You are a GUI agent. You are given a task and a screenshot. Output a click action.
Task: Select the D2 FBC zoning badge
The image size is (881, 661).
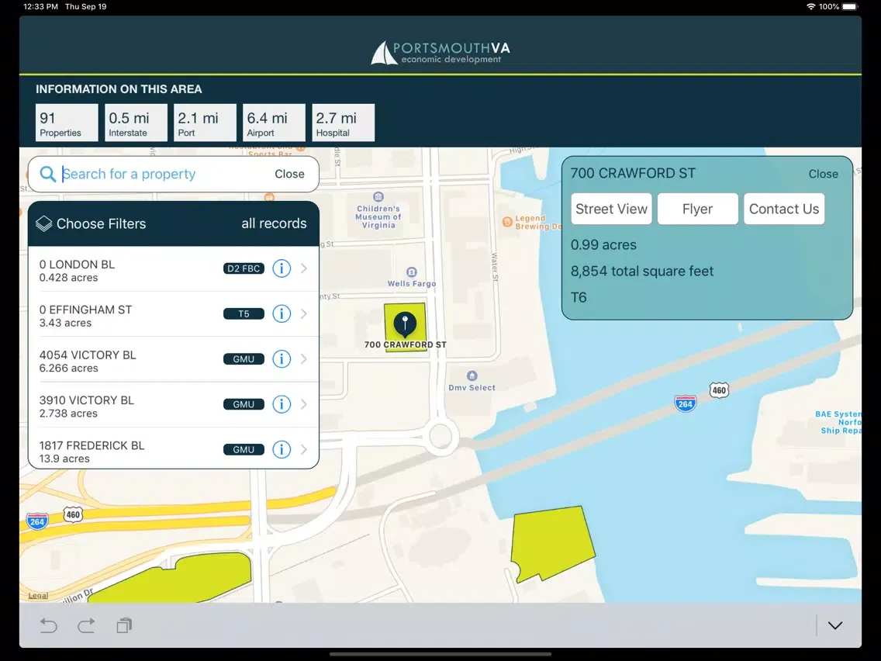click(244, 268)
